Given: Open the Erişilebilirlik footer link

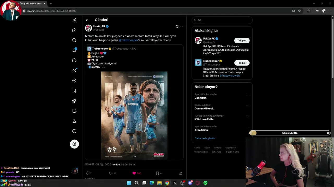Looking at the screenshot, I should coord(231,148).
